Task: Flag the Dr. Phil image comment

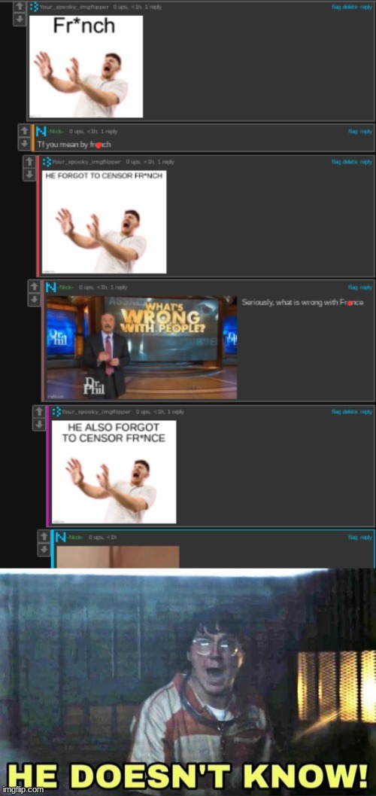Action: coord(353,288)
